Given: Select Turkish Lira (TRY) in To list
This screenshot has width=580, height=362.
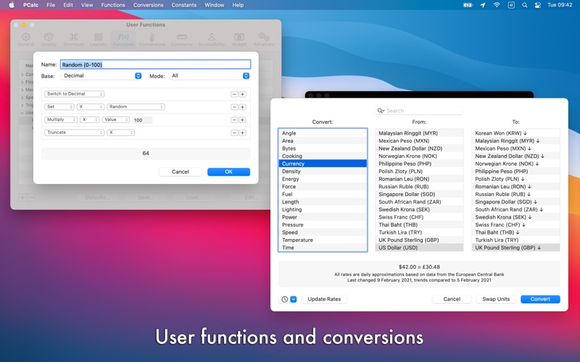Looking at the screenshot, I should [x=515, y=240].
